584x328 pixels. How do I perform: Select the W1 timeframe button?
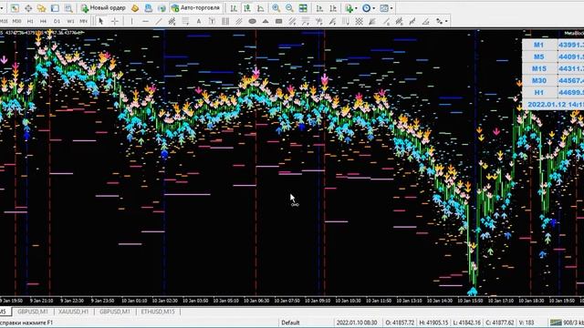70,21
